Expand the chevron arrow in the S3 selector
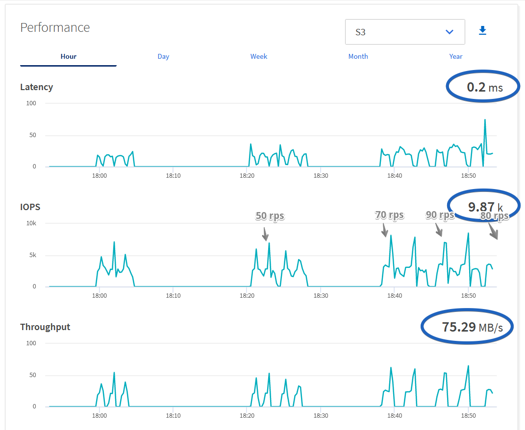This screenshot has width=525, height=430. 450,32
